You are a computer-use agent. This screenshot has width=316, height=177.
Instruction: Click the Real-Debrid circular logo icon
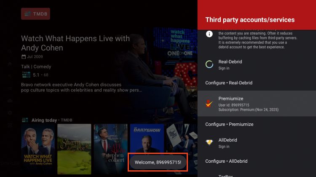click(x=209, y=65)
